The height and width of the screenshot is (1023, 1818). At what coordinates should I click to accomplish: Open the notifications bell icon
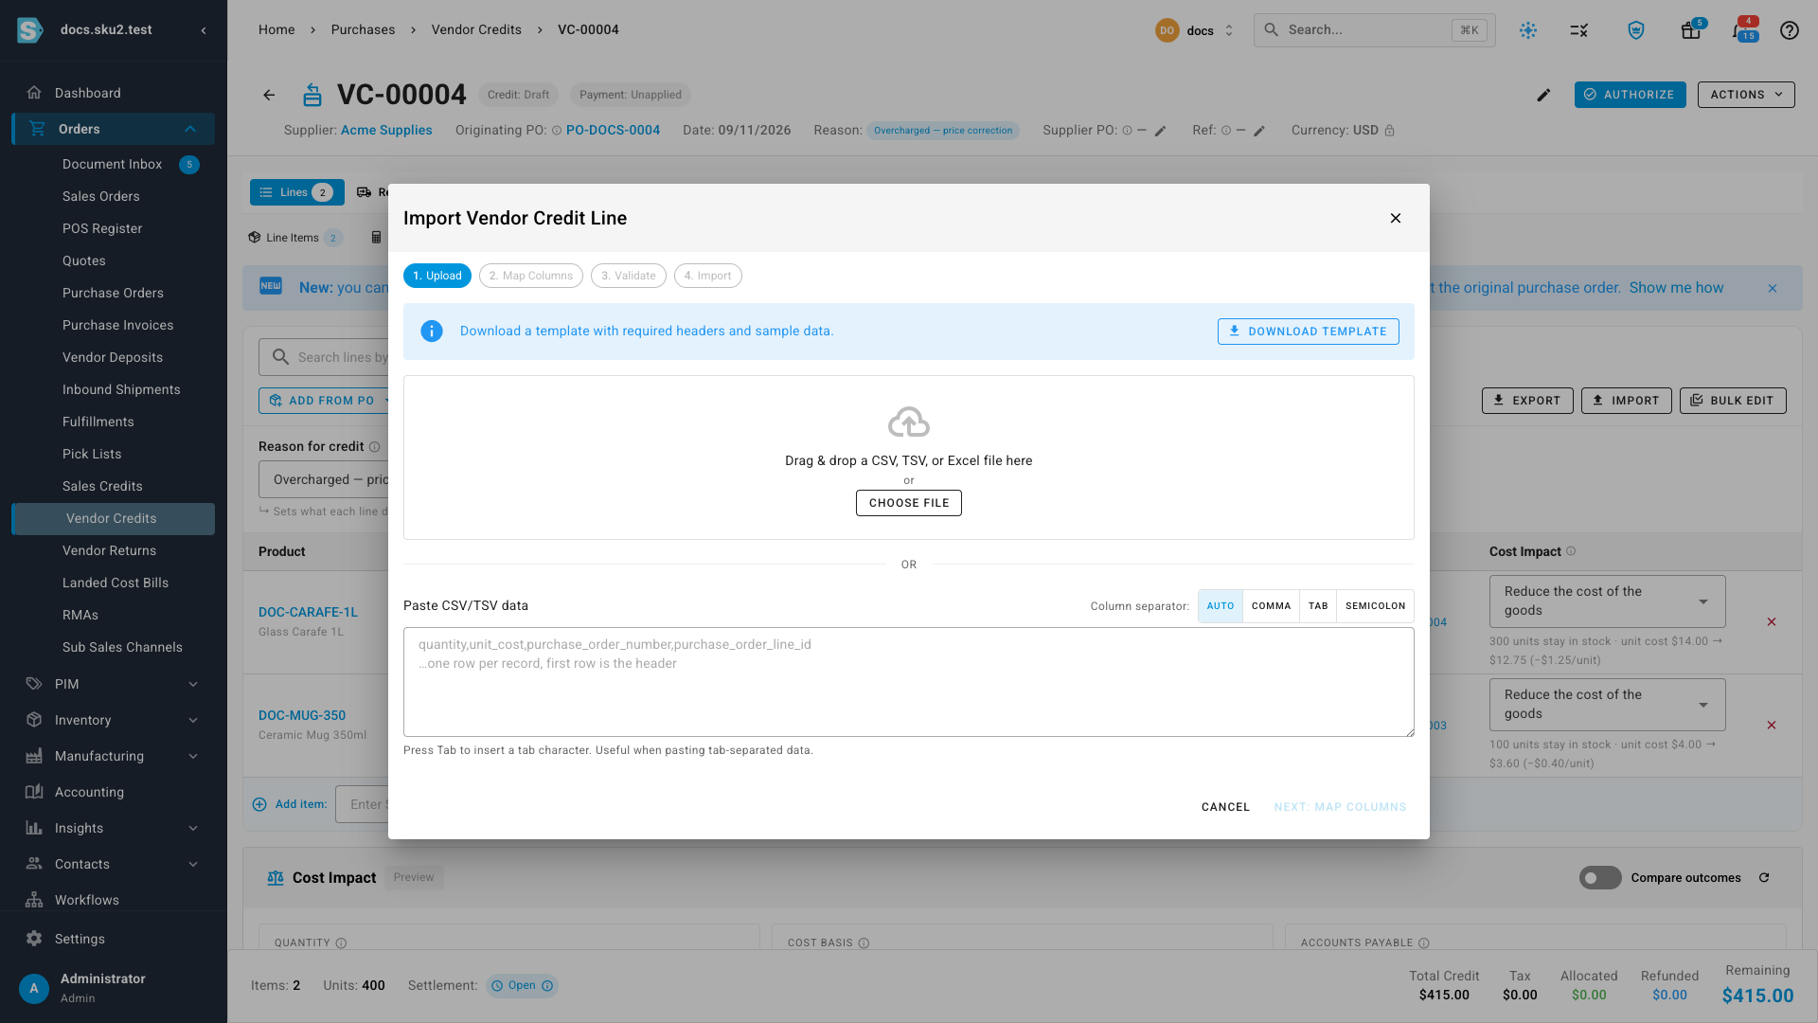1740,30
